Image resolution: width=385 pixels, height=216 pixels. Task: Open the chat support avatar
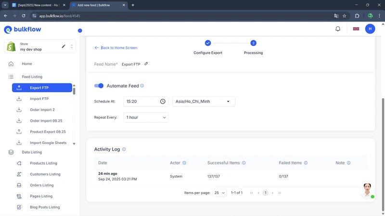(367, 190)
